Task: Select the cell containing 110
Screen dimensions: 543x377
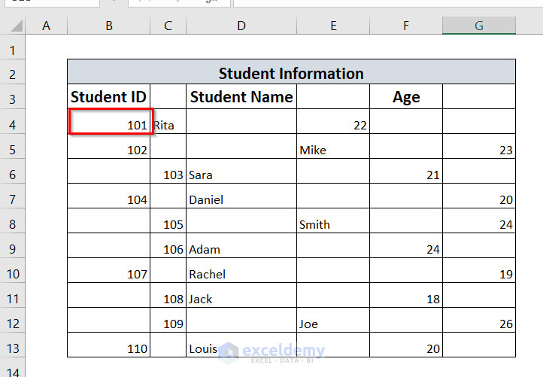Action: (x=109, y=345)
